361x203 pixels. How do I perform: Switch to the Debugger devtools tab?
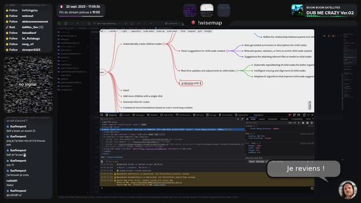pyautogui.click(x=138, y=115)
